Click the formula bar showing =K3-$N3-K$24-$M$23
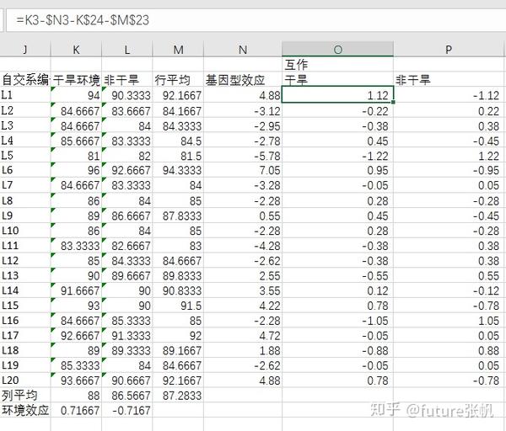 pos(256,20)
